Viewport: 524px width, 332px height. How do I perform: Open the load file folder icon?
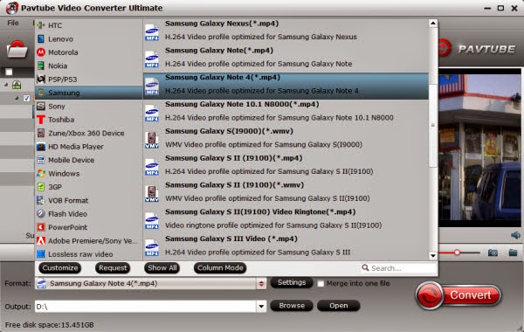pos(17,49)
